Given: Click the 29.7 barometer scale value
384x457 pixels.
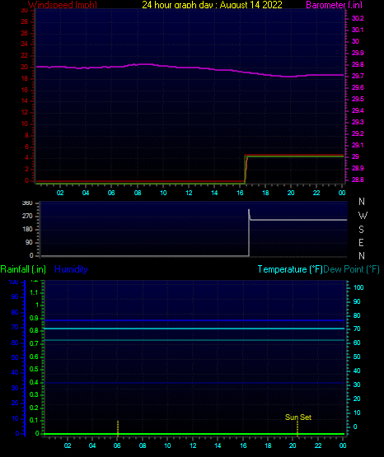Looking at the screenshot, I should pyautogui.click(x=358, y=76).
